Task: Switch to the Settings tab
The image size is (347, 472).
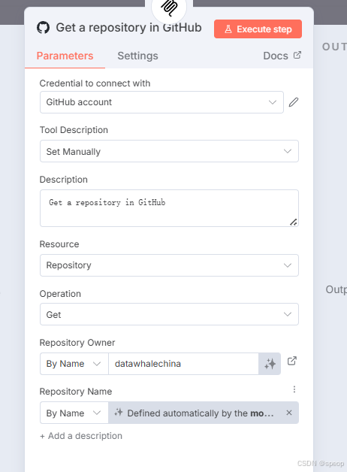Action: pyautogui.click(x=137, y=56)
